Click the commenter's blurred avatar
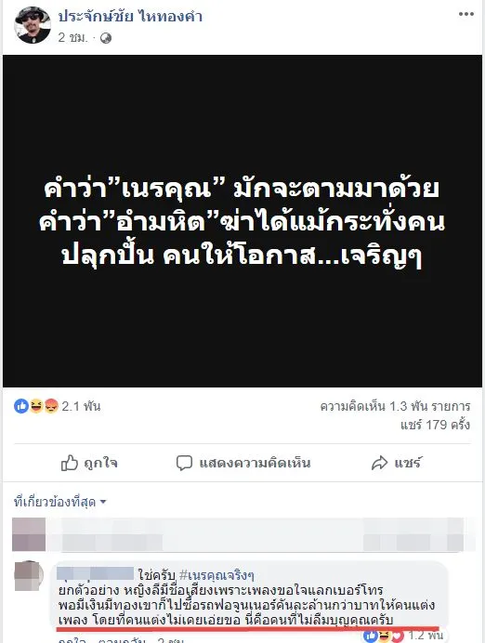The width and height of the screenshot is (485, 643). click(29, 576)
